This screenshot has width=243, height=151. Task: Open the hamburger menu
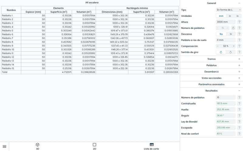click(5, 146)
